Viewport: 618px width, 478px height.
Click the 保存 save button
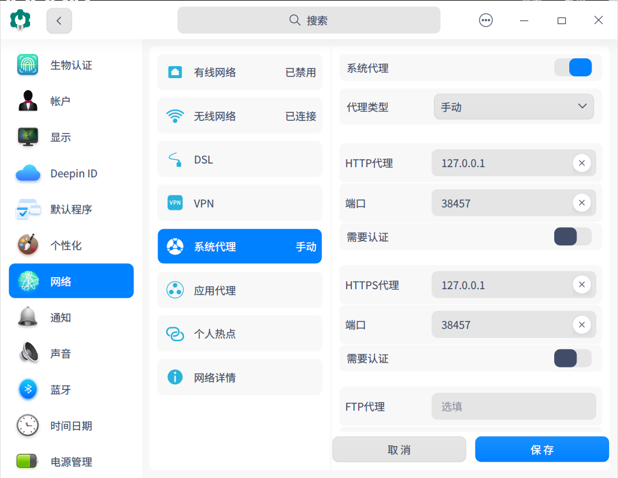coord(542,449)
